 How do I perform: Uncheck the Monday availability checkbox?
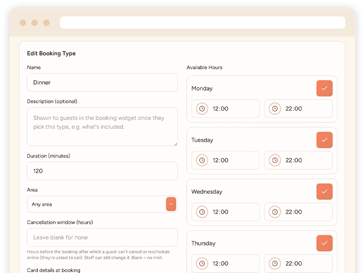[x=324, y=88]
